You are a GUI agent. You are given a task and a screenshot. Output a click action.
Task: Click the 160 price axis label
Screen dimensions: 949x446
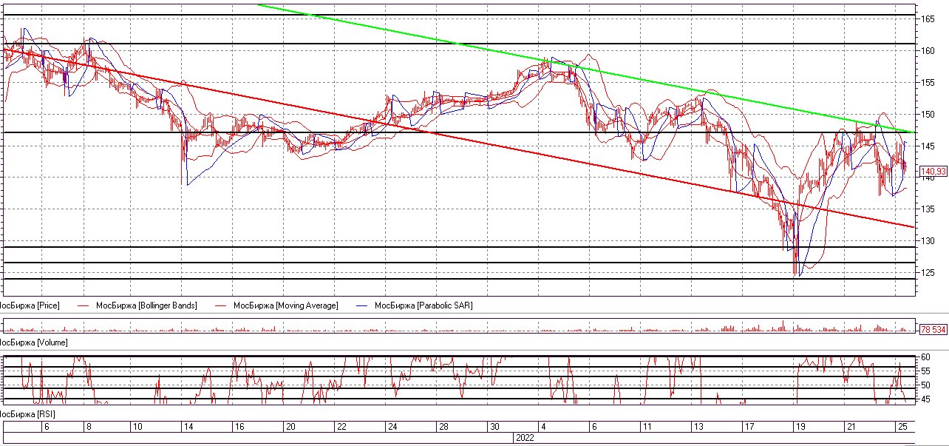coord(928,51)
